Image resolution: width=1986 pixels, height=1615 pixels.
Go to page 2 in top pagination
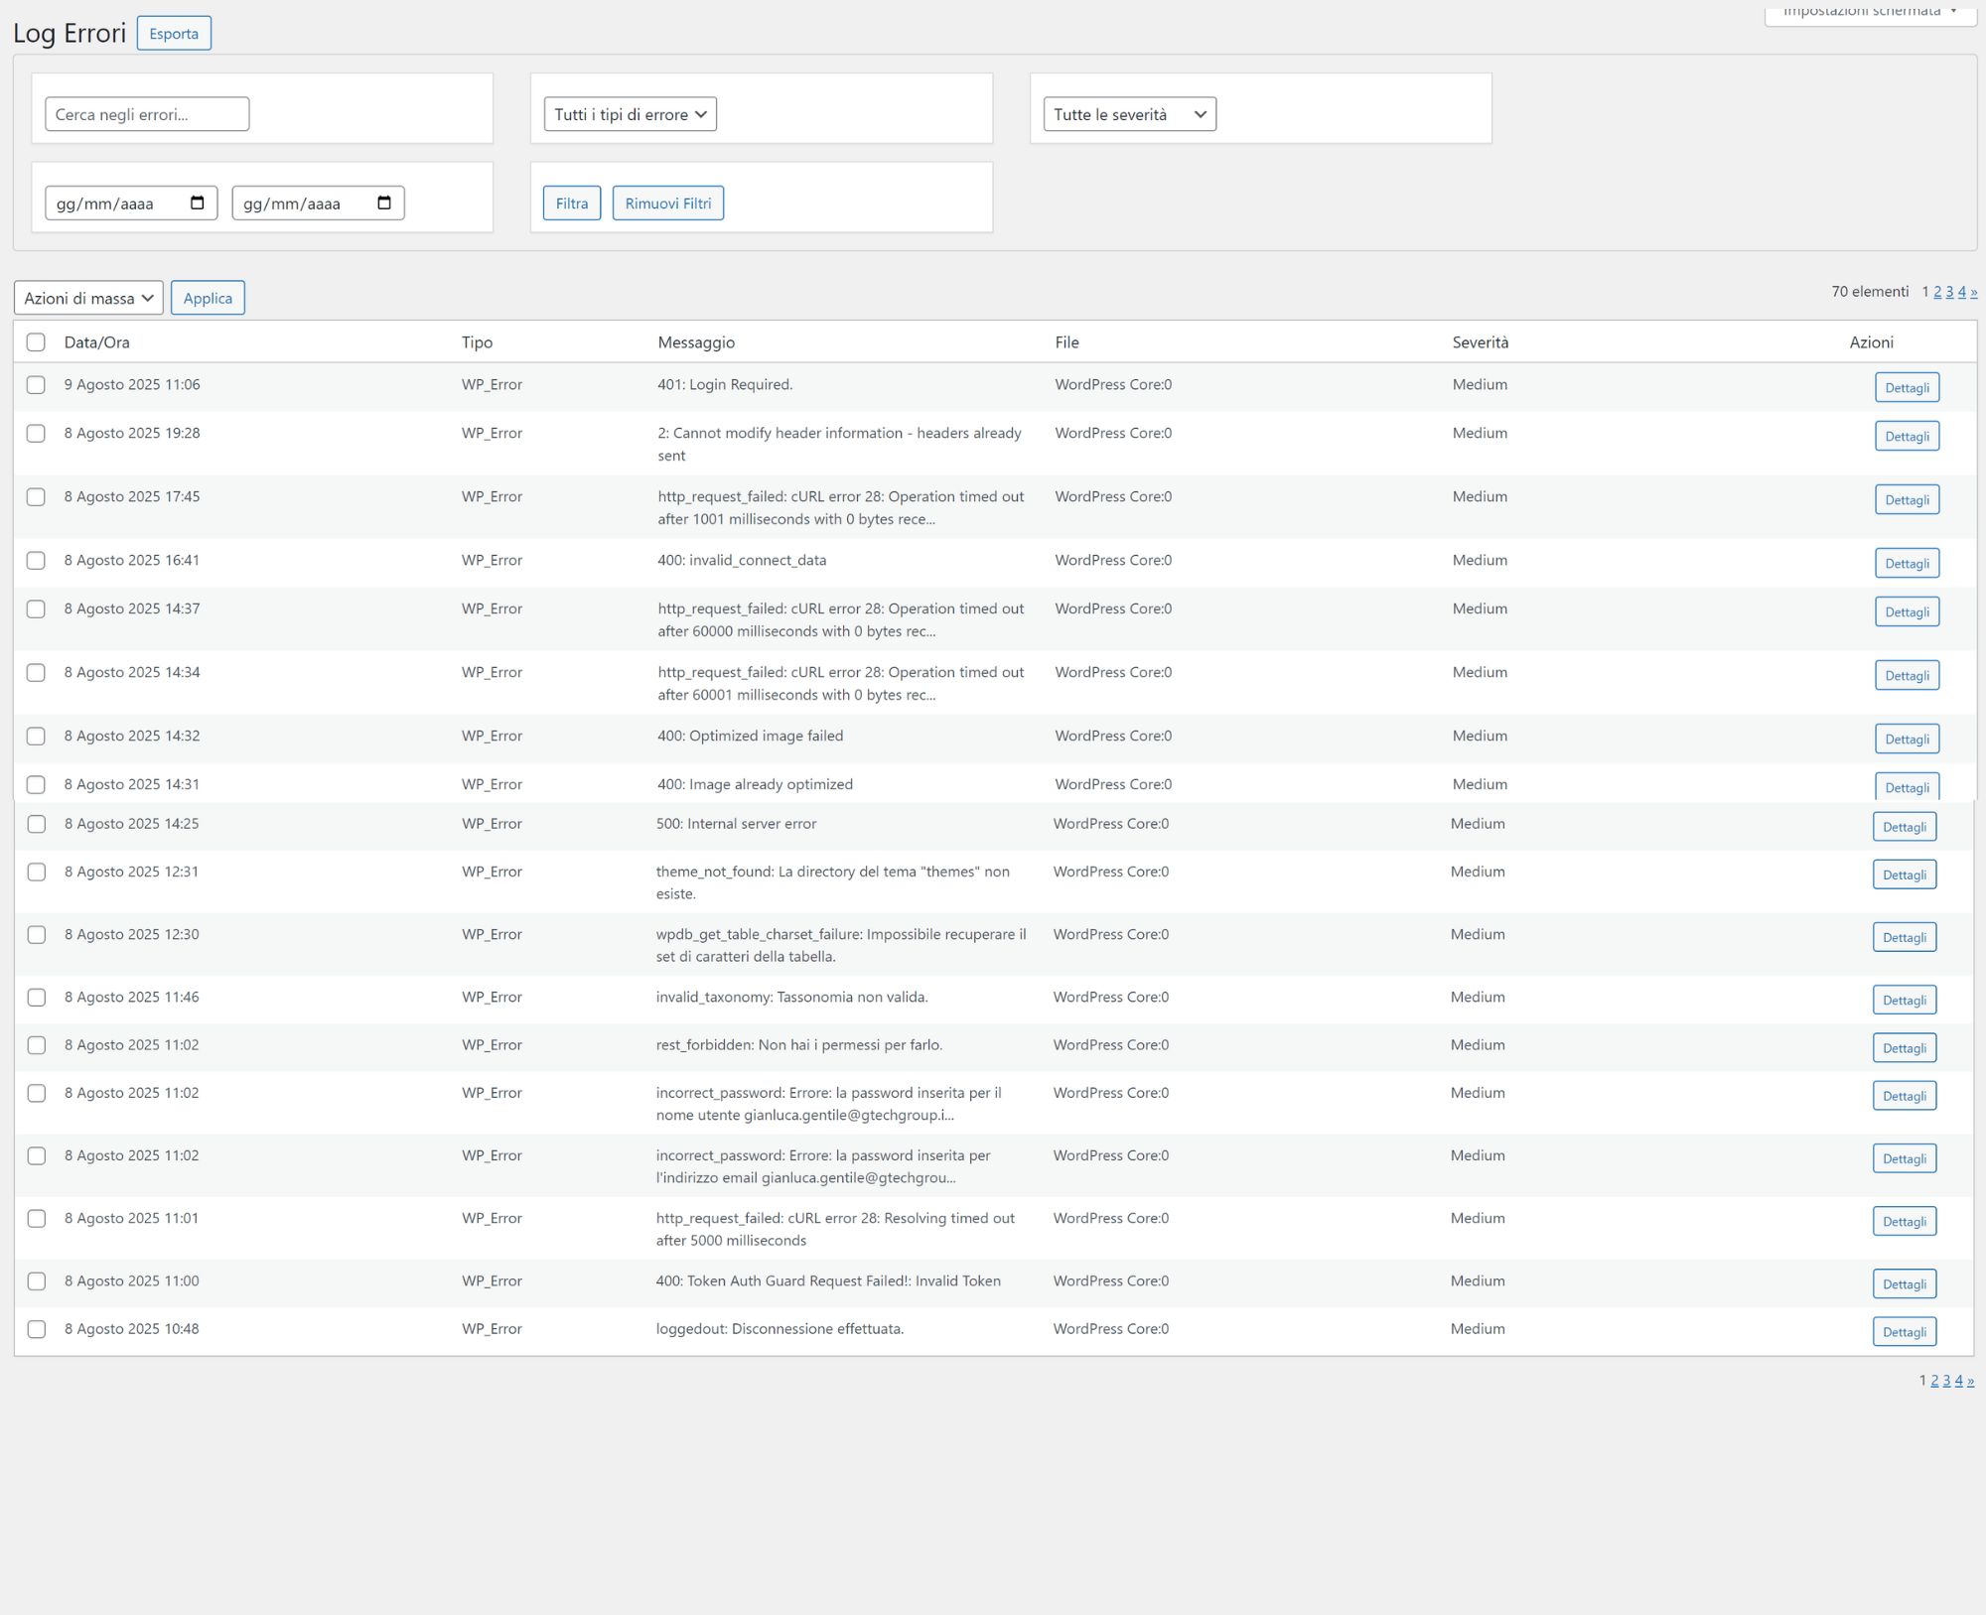[x=1937, y=292]
